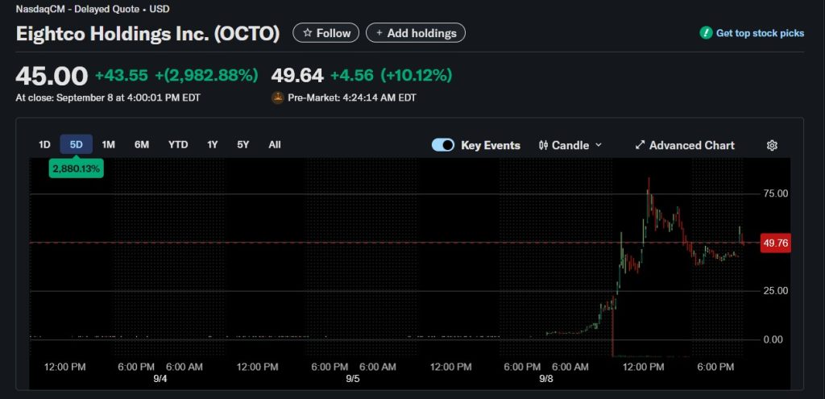
Task: Select the All time range
Action: [275, 145]
